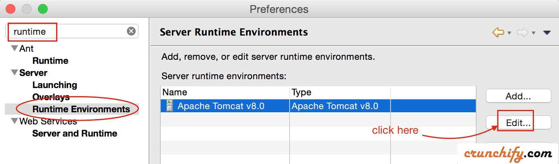This screenshot has width=559, height=164.
Task: Clear the runtime filter text
Action: coord(131,31)
